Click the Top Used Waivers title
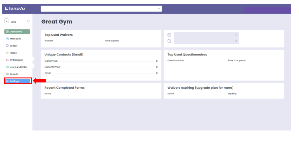 click(59, 35)
